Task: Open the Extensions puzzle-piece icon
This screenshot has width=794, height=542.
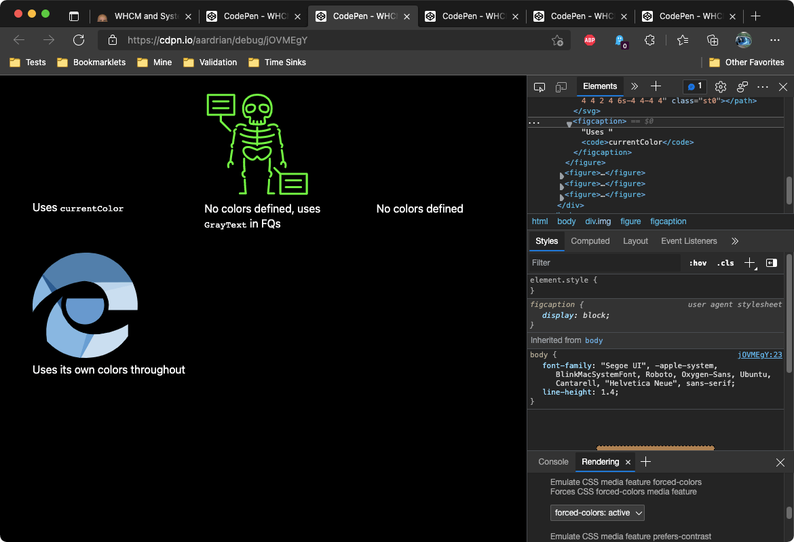Action: pyautogui.click(x=649, y=40)
